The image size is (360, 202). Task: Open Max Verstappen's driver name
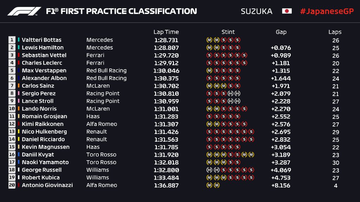point(44,70)
